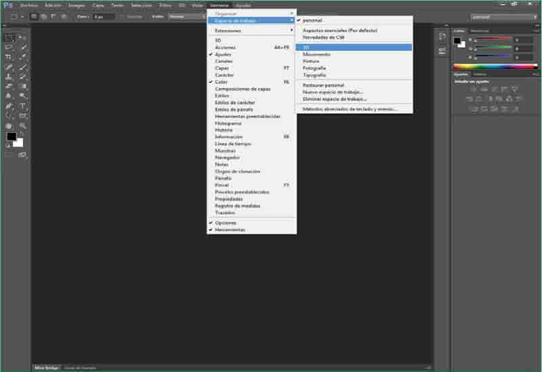
Task: Click the foreground color swatch in toolbox
Action: (12, 137)
